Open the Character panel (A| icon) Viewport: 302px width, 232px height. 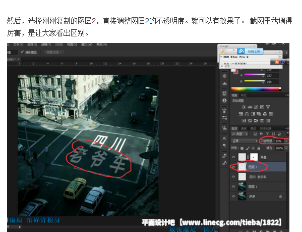tap(224, 138)
